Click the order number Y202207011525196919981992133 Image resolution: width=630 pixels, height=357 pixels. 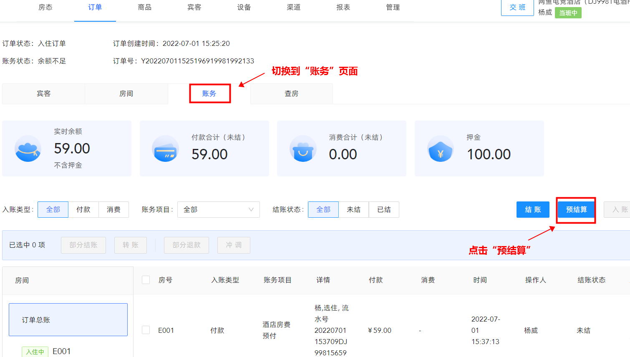click(x=197, y=61)
